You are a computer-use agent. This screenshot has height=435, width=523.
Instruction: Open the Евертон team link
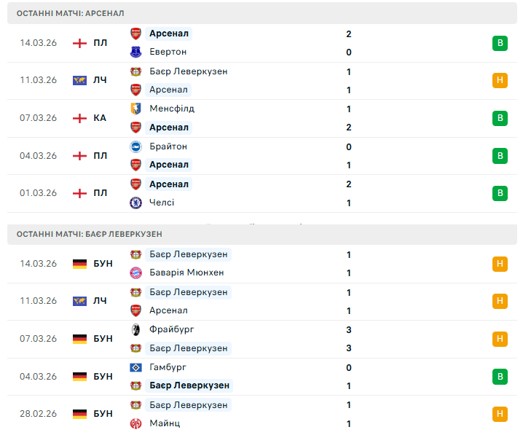pos(168,52)
